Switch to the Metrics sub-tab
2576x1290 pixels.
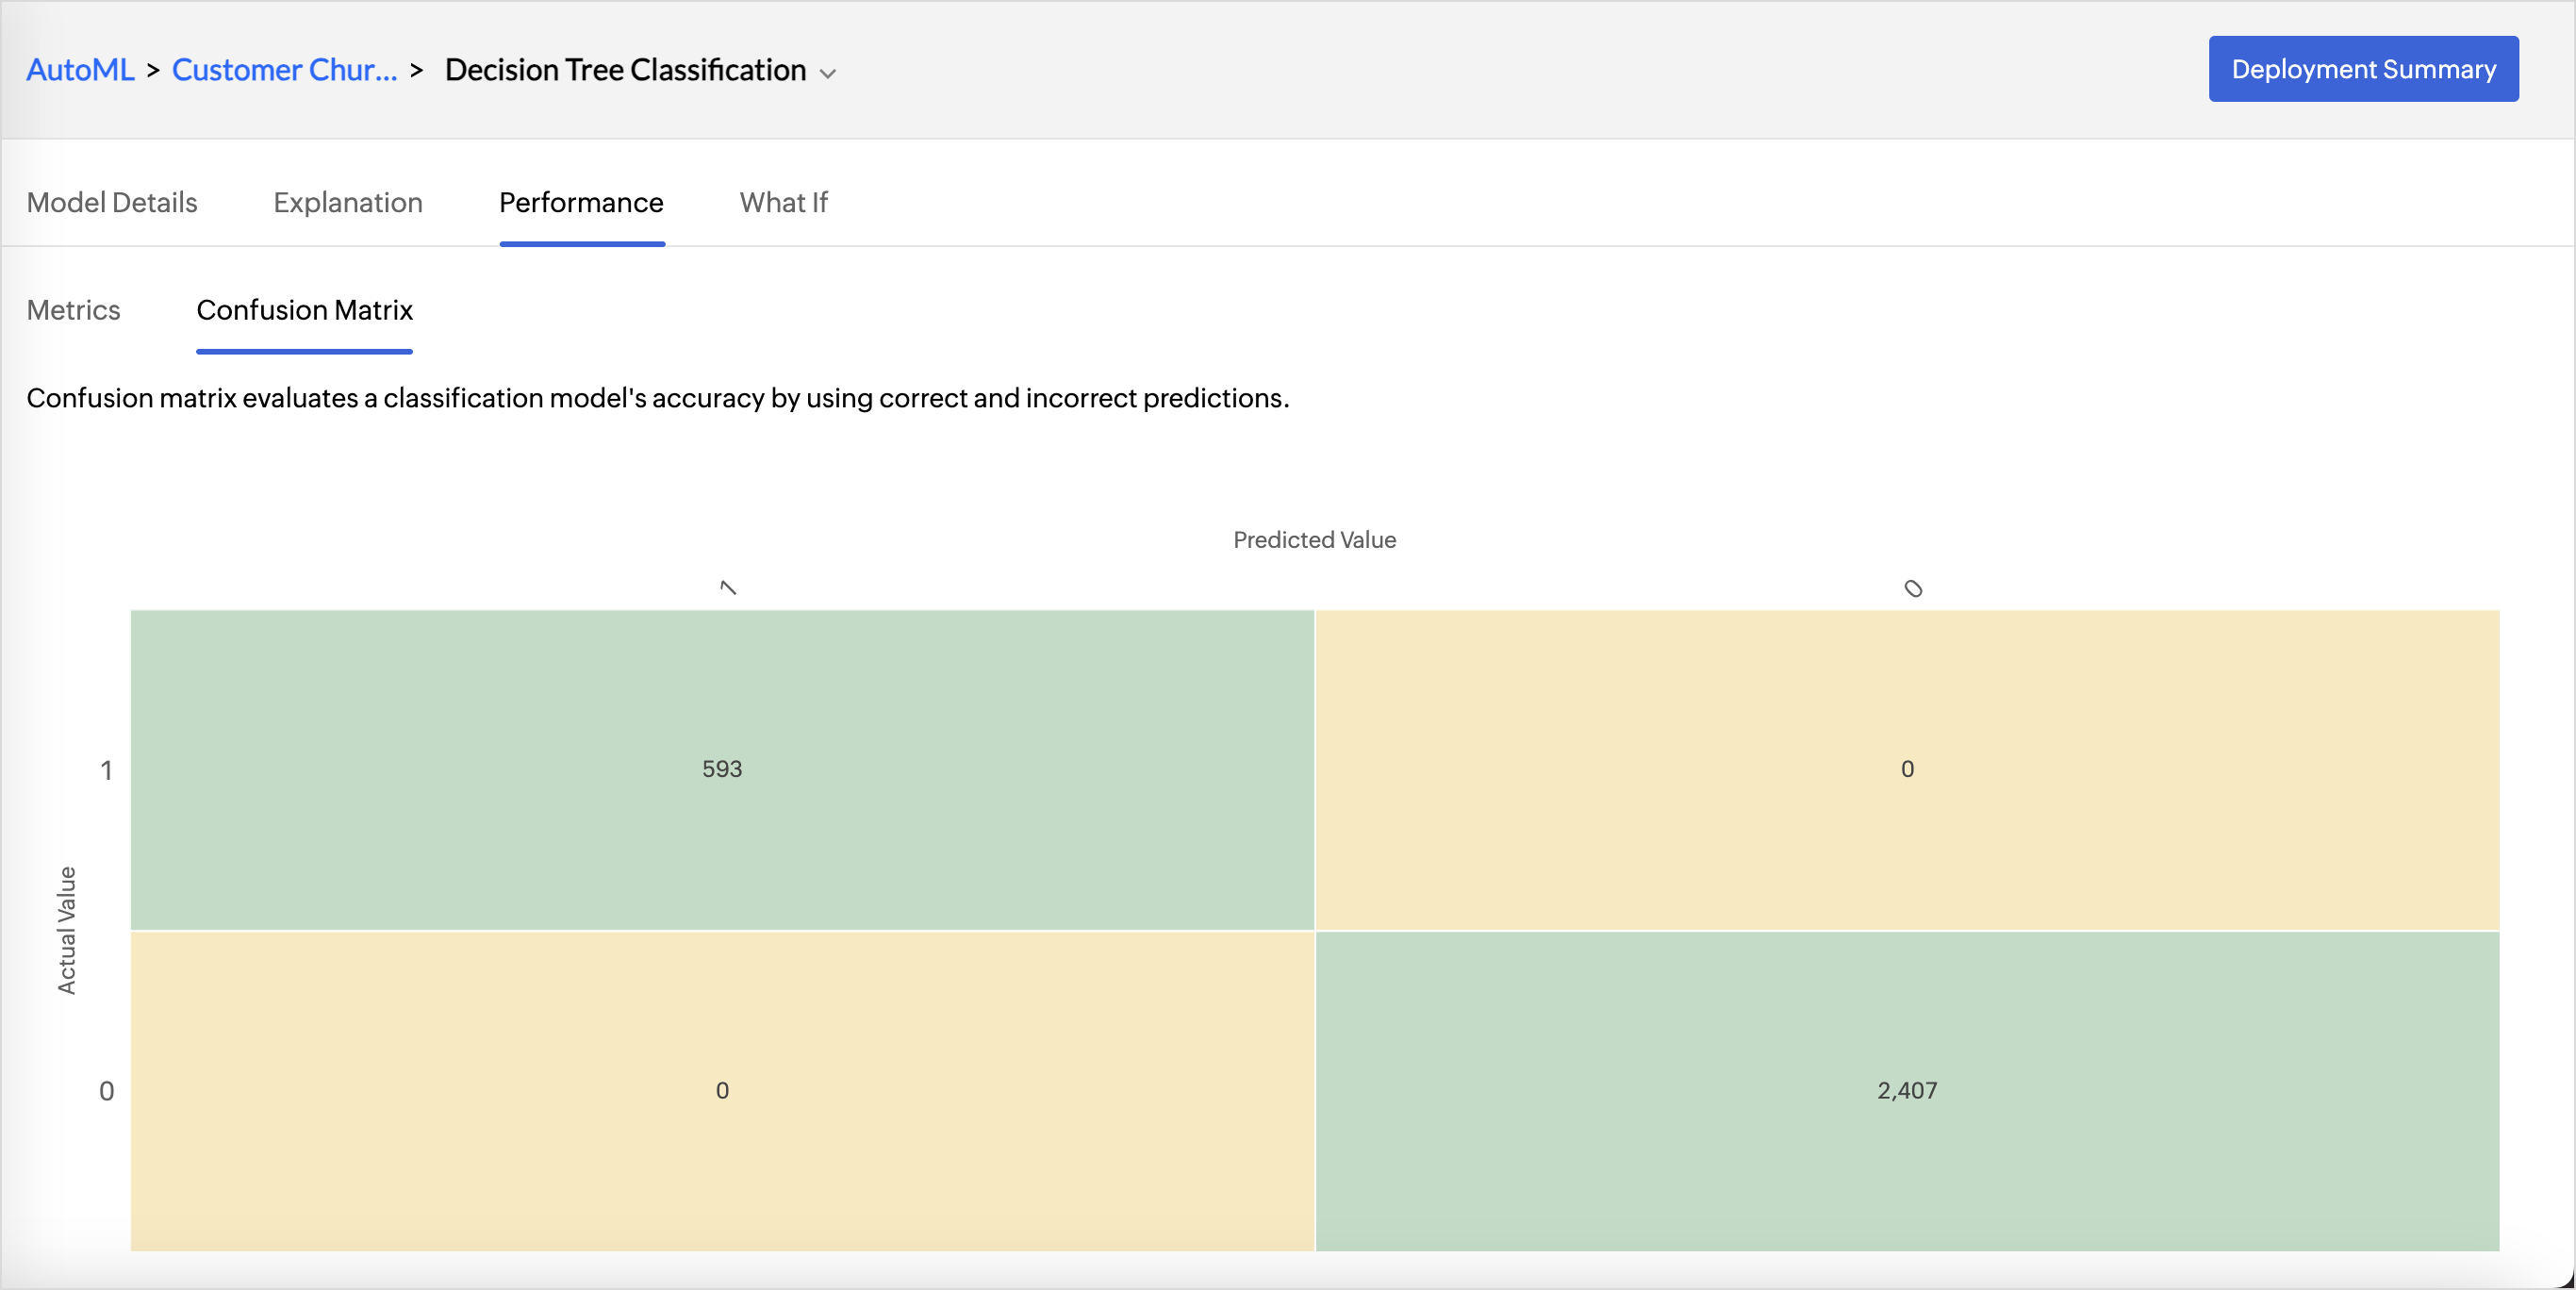73,310
